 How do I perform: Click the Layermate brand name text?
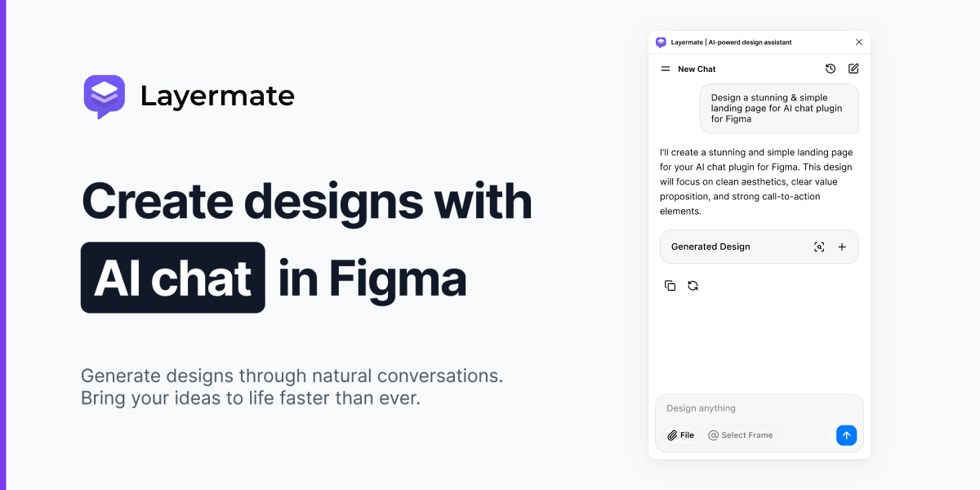pos(217,96)
